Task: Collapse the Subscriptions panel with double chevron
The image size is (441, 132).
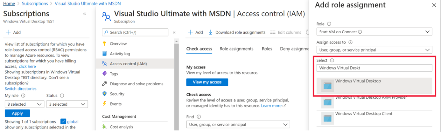Action: point(84,14)
